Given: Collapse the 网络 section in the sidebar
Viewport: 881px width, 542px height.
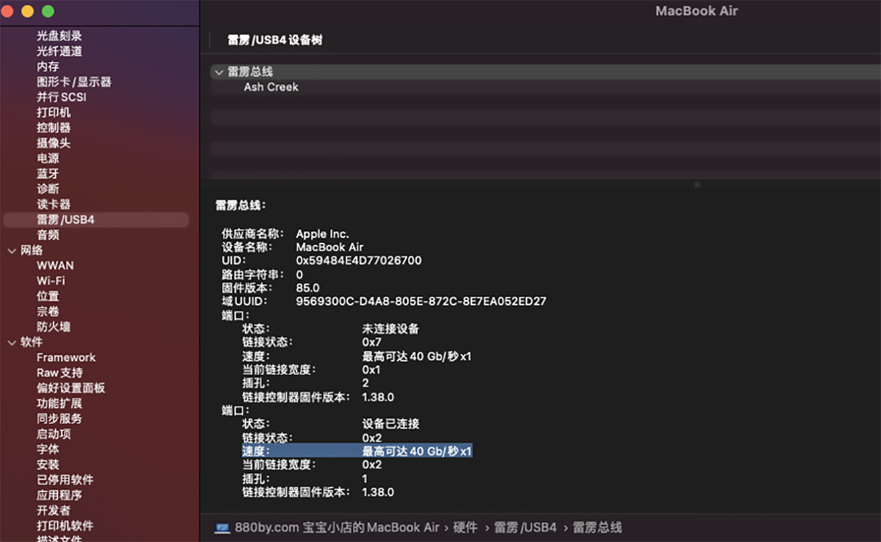Looking at the screenshot, I should [11, 250].
